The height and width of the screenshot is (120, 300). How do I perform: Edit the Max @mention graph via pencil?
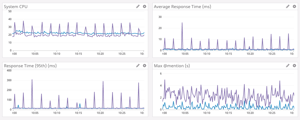click(x=288, y=66)
